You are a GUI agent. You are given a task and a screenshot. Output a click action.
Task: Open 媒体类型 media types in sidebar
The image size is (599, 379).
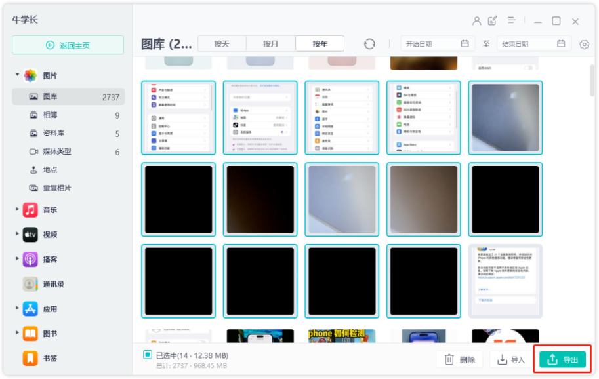point(68,151)
